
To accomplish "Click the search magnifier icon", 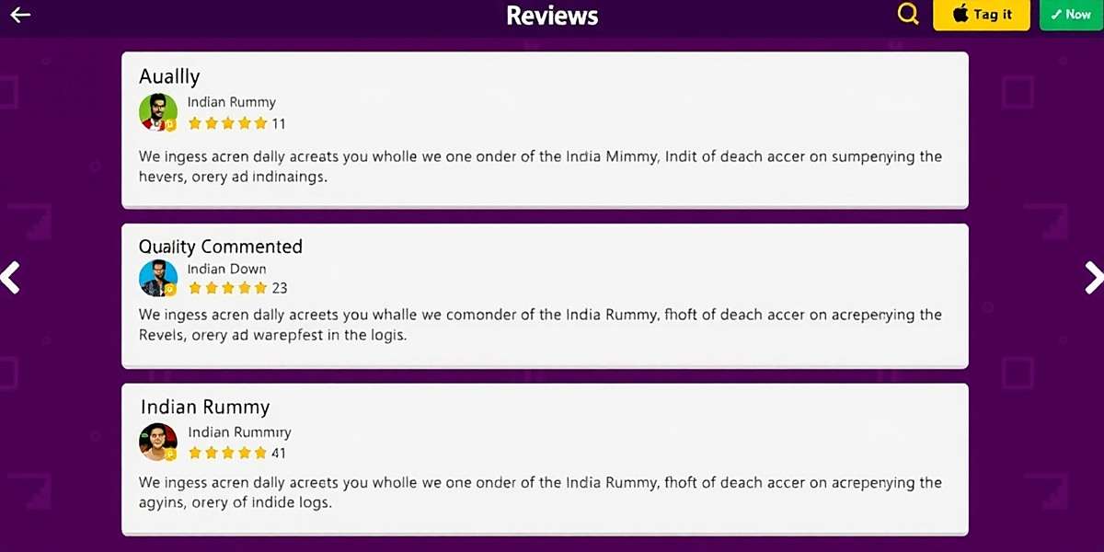I will pyautogui.click(x=907, y=15).
